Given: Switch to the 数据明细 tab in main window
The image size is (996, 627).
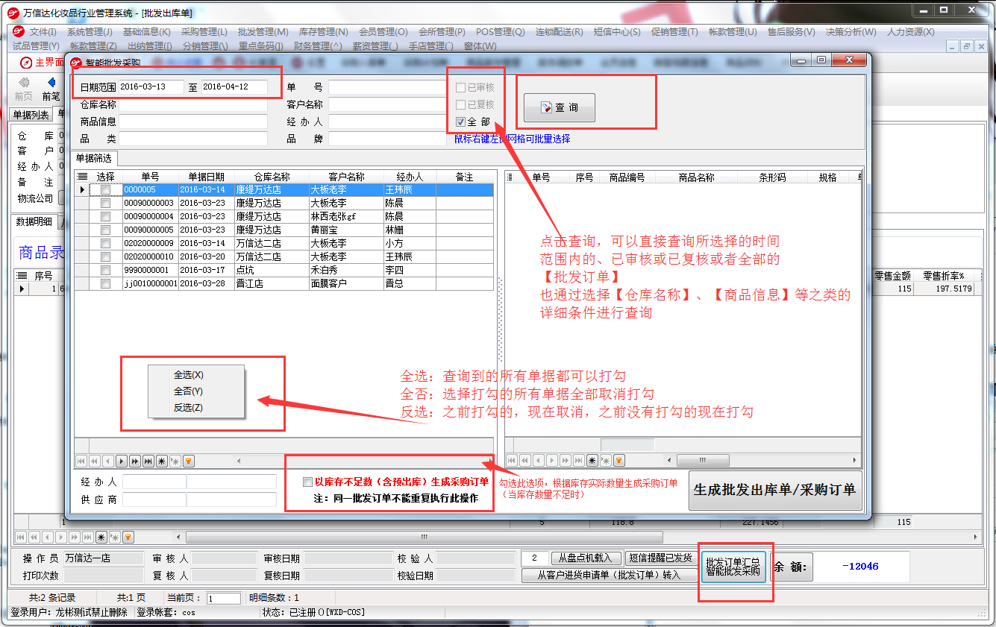Looking at the screenshot, I should (34, 221).
